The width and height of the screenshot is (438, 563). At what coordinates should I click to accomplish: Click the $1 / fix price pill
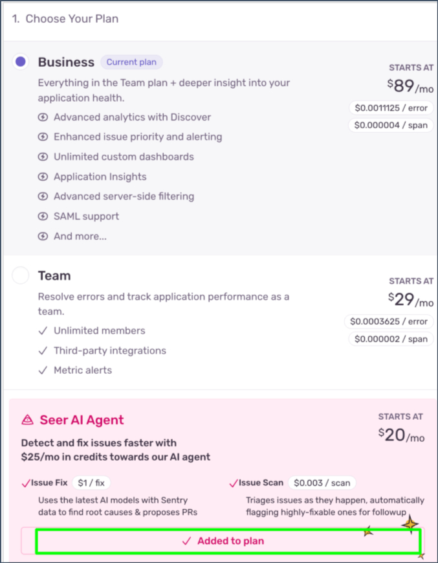(91, 483)
